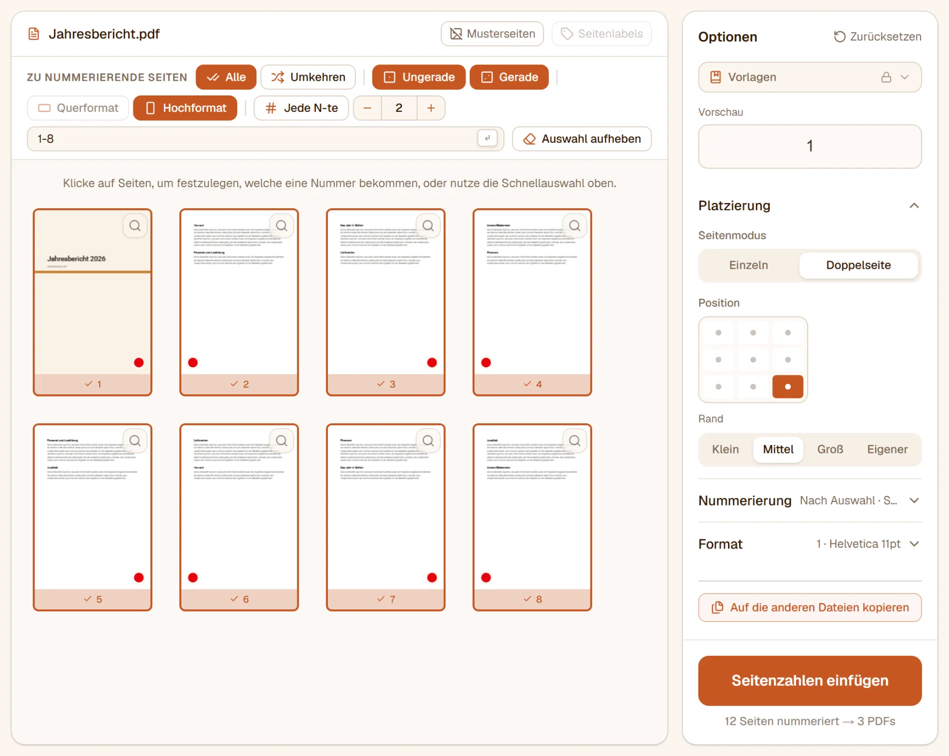Viewport: 949px width, 756px height.
Task: Switch Seitenmodus to Einzeln
Action: 749,265
